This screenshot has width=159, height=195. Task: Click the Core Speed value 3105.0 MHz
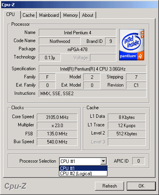point(57,117)
